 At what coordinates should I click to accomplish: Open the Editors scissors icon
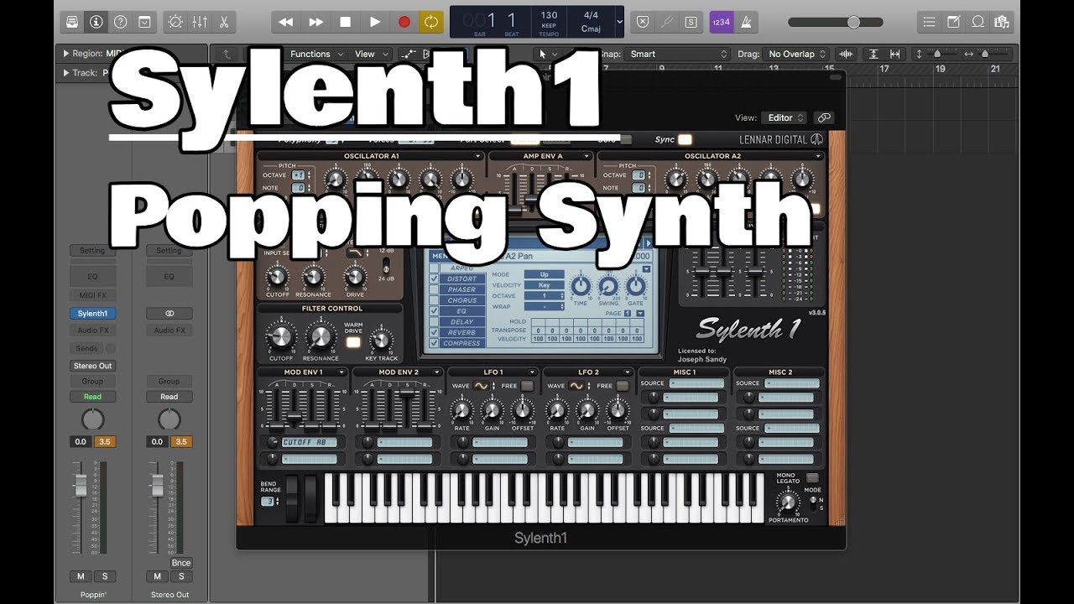pos(224,22)
